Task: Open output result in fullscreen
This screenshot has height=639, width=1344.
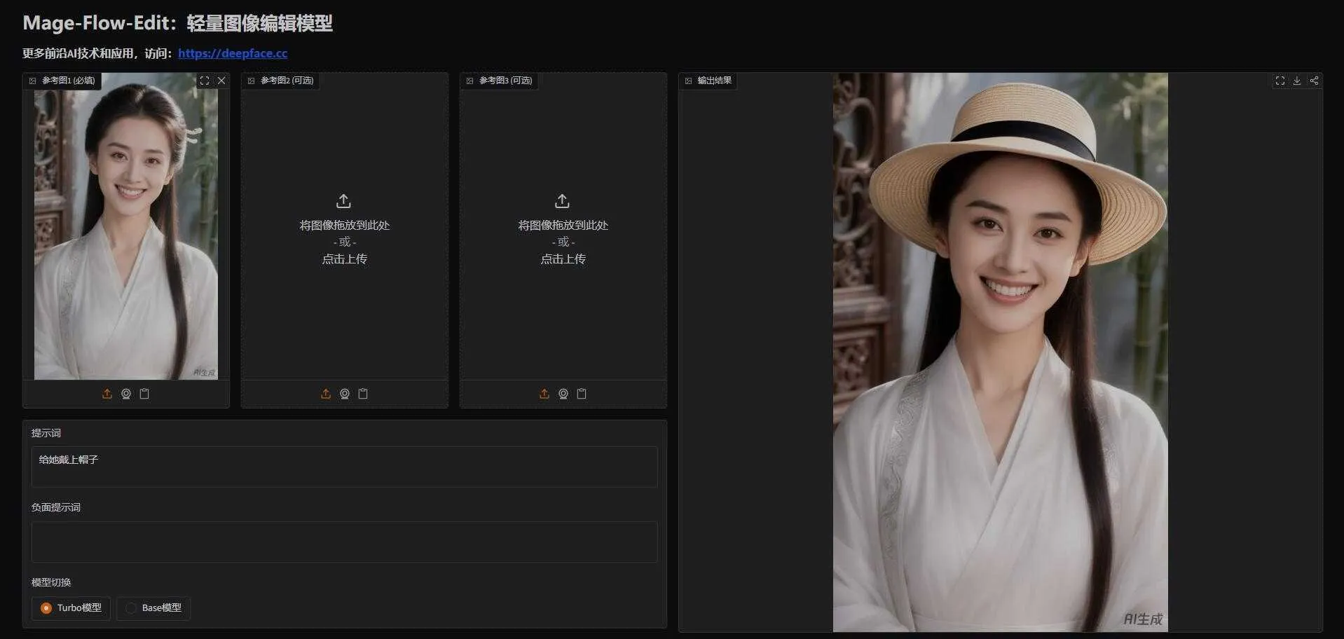Action: [1280, 81]
